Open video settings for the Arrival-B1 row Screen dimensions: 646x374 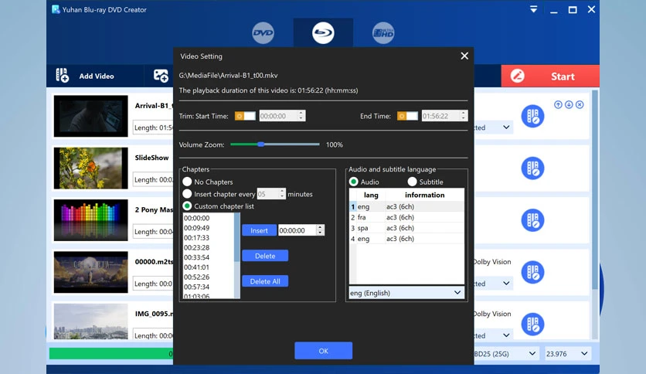[532, 116]
